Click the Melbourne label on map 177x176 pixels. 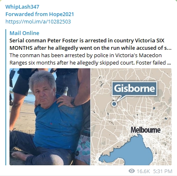click(145, 130)
